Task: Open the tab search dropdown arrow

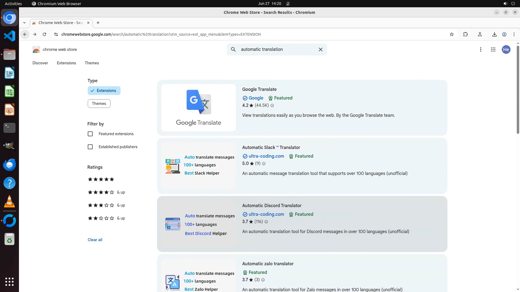Action: tap(24, 23)
